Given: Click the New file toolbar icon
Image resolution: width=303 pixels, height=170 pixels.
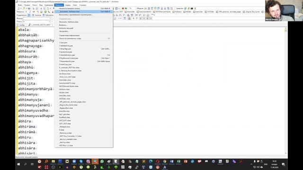Looking at the screenshot, I should [18, 8].
